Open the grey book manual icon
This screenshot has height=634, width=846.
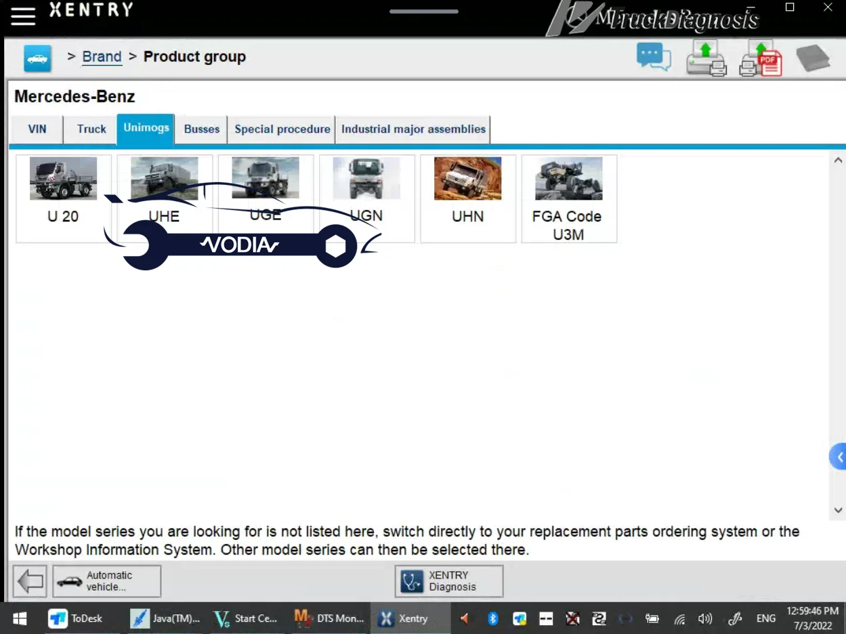click(x=813, y=58)
